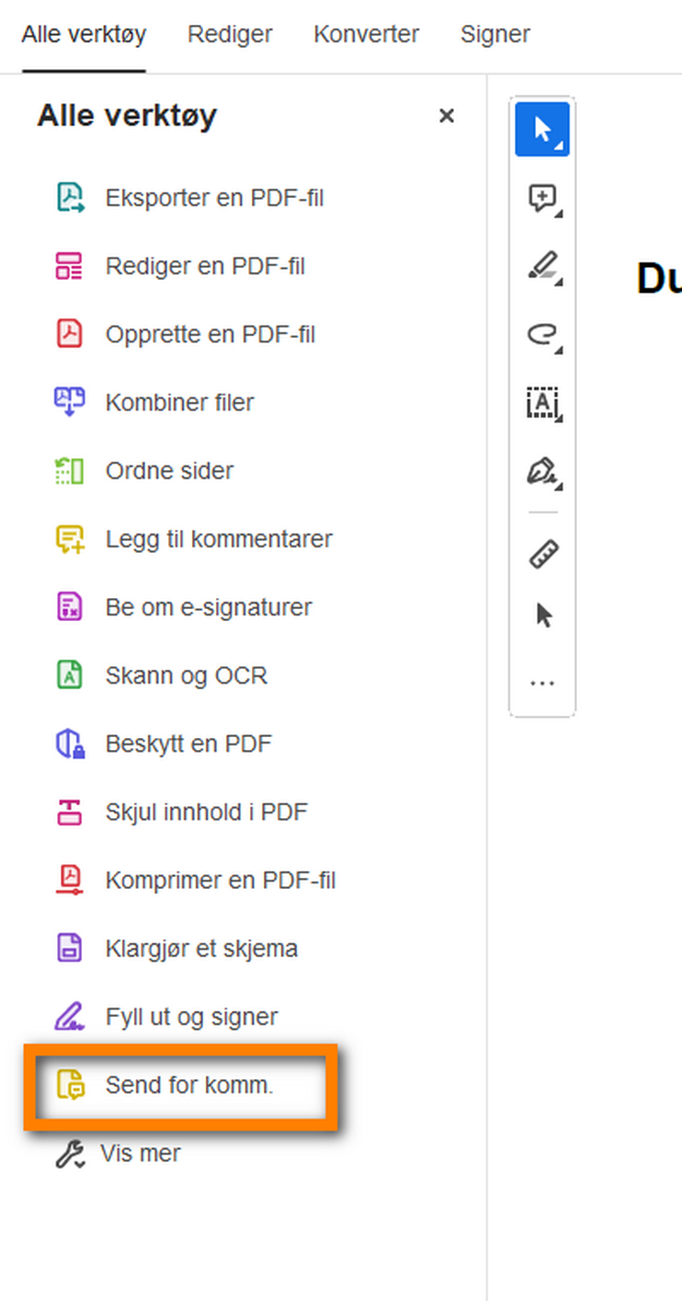682x1301 pixels.
Task: Go to the Signer tab
Action: (x=494, y=35)
